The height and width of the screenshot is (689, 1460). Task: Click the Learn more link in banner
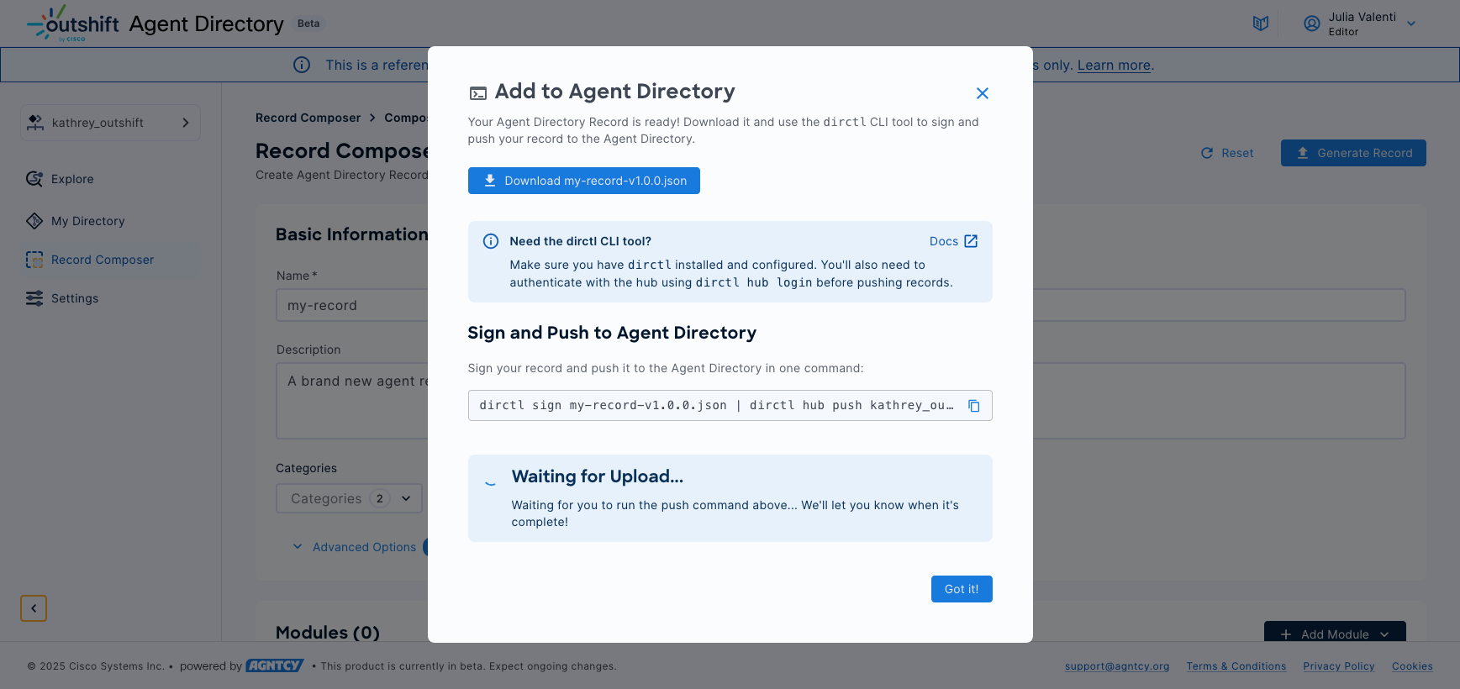[1114, 66]
